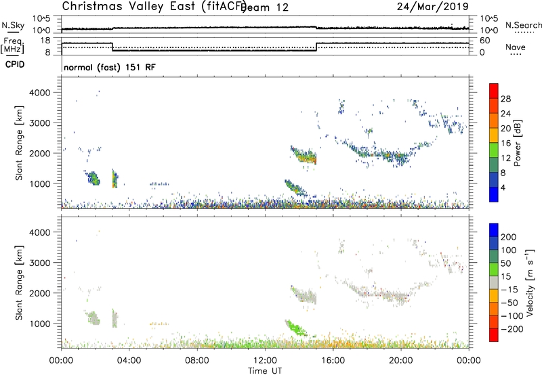Viewport: 542px width, 375px height.
Task: Pick the light green Power segment between 12 and 16
Action: pyautogui.click(x=494, y=150)
